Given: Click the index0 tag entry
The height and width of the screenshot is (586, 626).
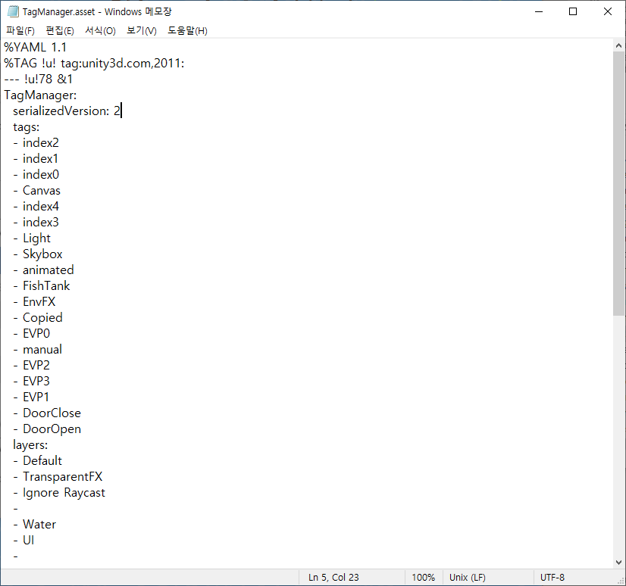Looking at the screenshot, I should coord(36,175).
